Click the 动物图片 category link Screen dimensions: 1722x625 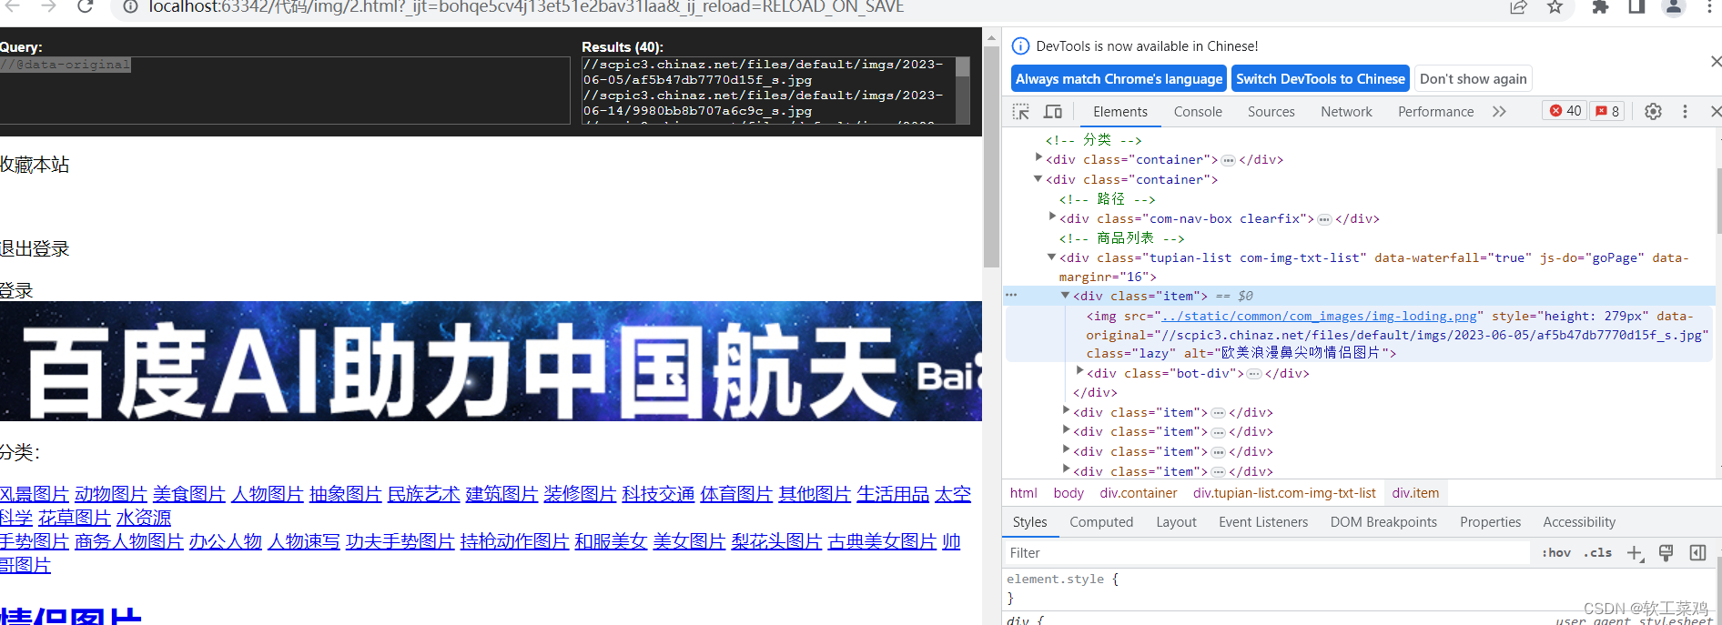pyautogui.click(x=111, y=494)
